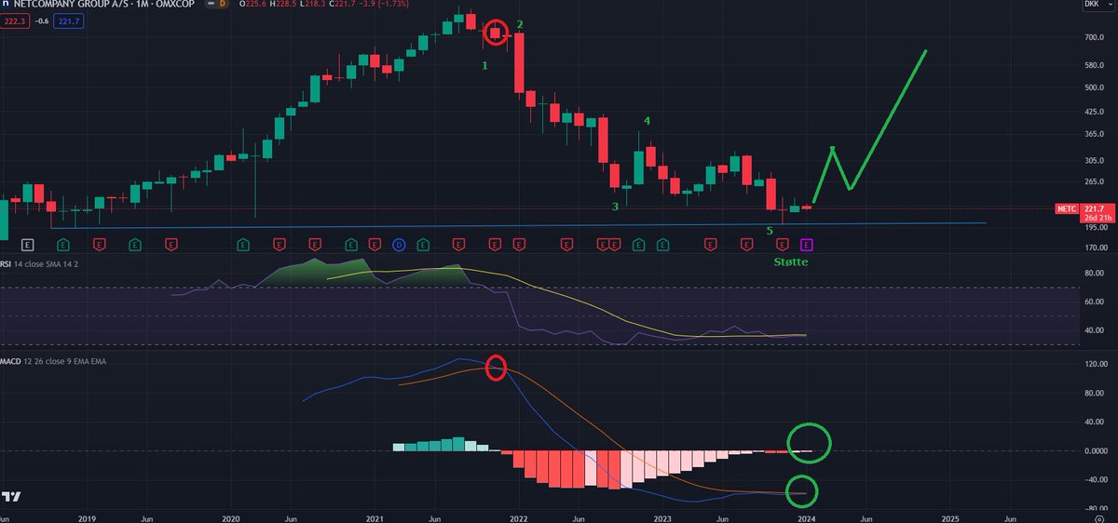Click the red 222.3 sell price box
1118x523 pixels.
click(15, 20)
